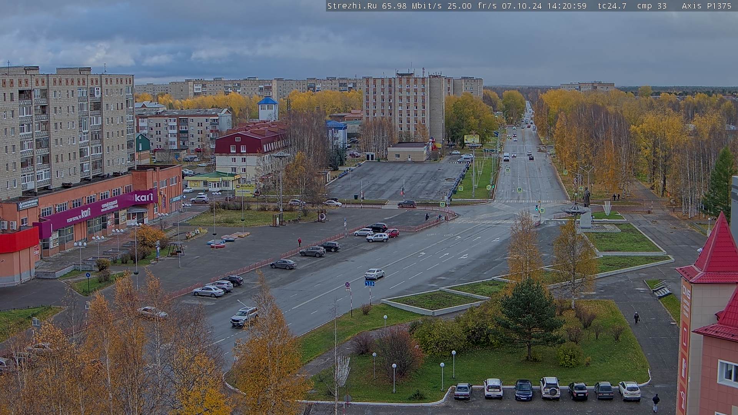Click the "Strezhi.Ru" overlay text
The image size is (738, 415).
pyautogui.click(x=352, y=6)
